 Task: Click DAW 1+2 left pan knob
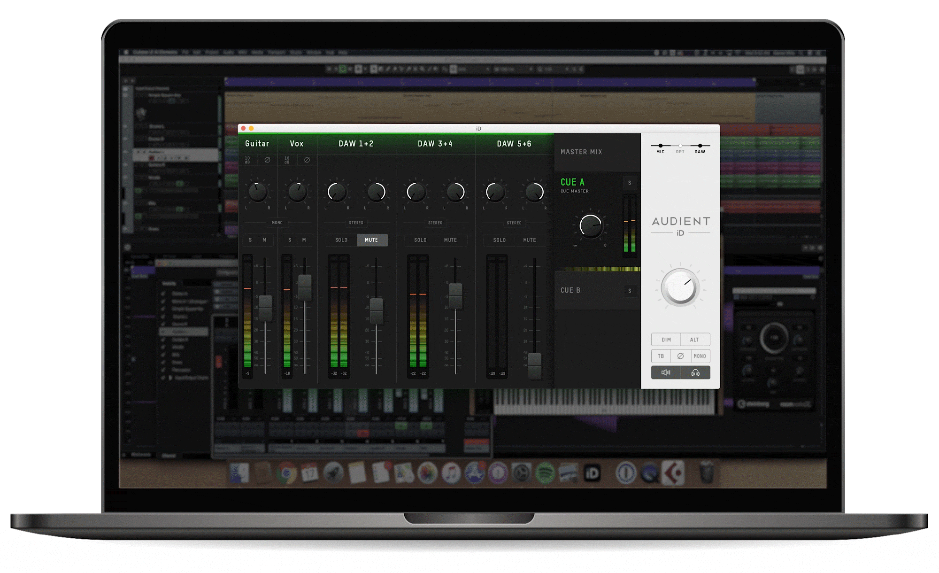337,192
